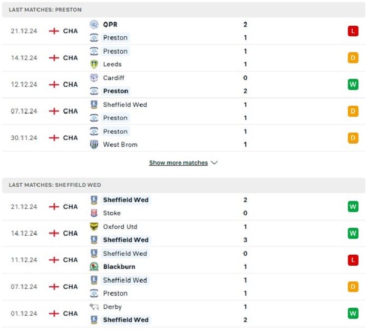Click the Derby ram crest icon
This screenshot has height=332, width=369.
click(94, 307)
